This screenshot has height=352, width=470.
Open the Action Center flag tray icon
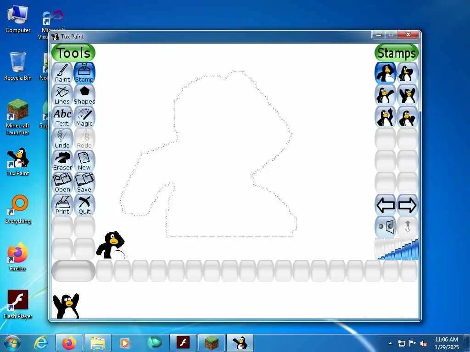[x=413, y=343]
